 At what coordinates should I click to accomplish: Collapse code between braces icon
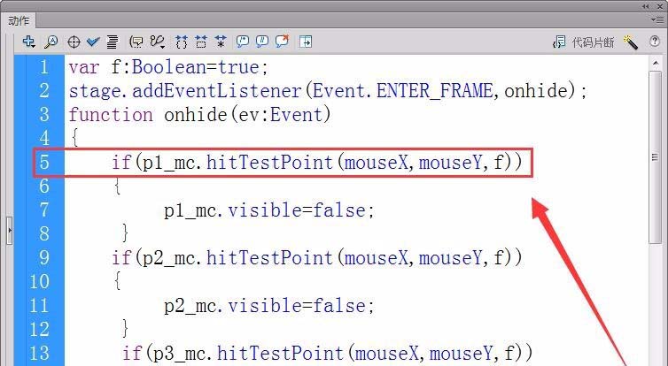click(182, 42)
